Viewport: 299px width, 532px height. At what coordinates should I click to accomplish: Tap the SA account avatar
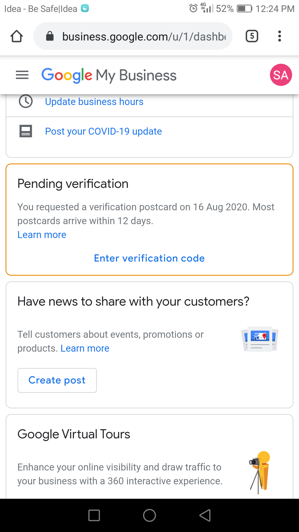(x=281, y=75)
